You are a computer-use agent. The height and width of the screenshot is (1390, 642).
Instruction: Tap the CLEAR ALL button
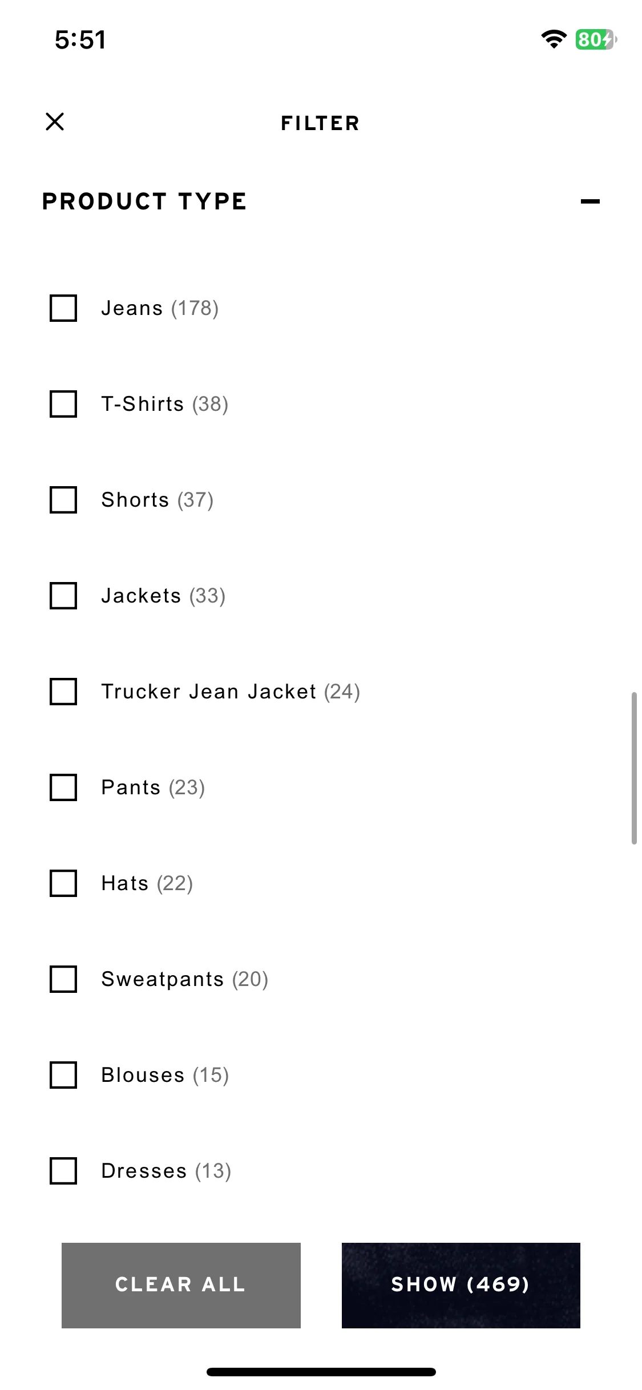click(x=181, y=1285)
